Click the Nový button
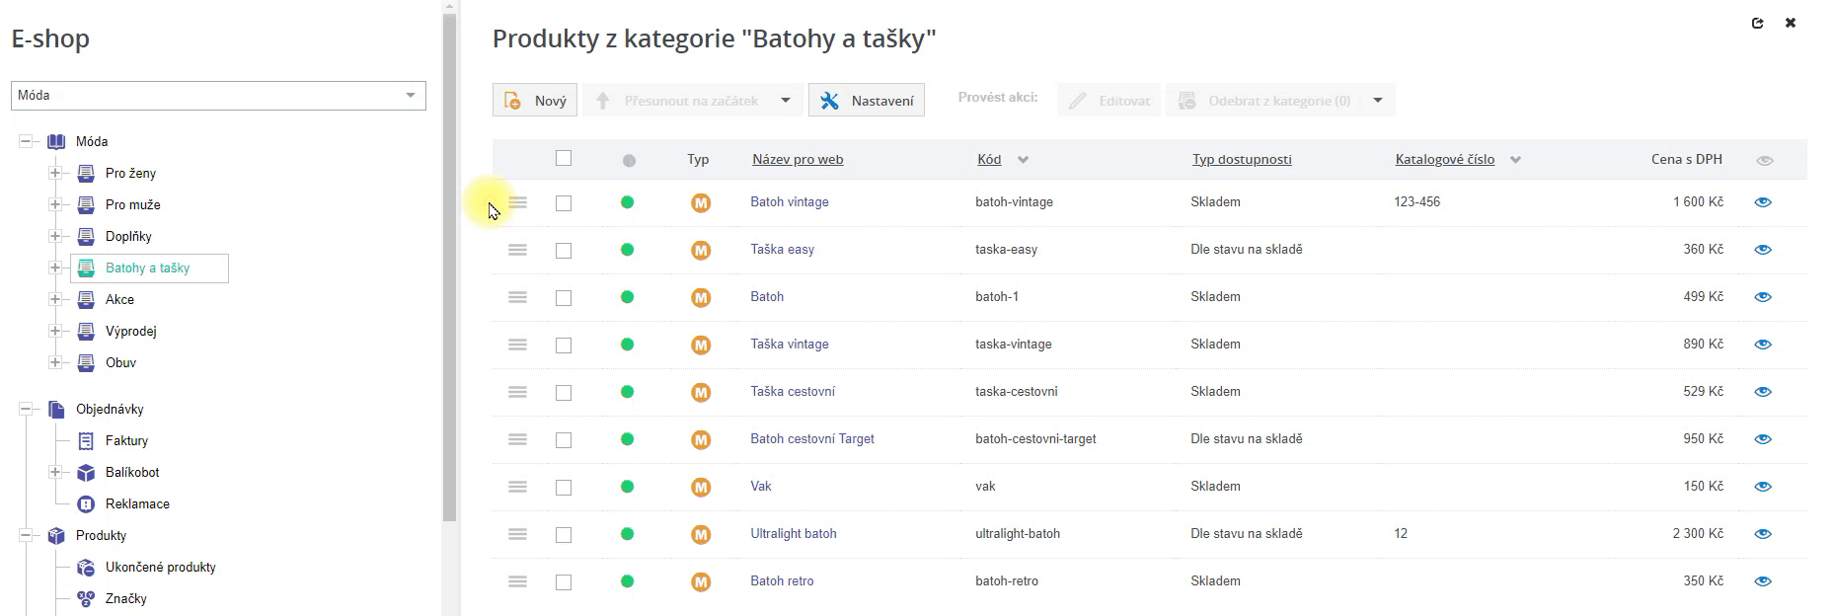 pos(535,101)
